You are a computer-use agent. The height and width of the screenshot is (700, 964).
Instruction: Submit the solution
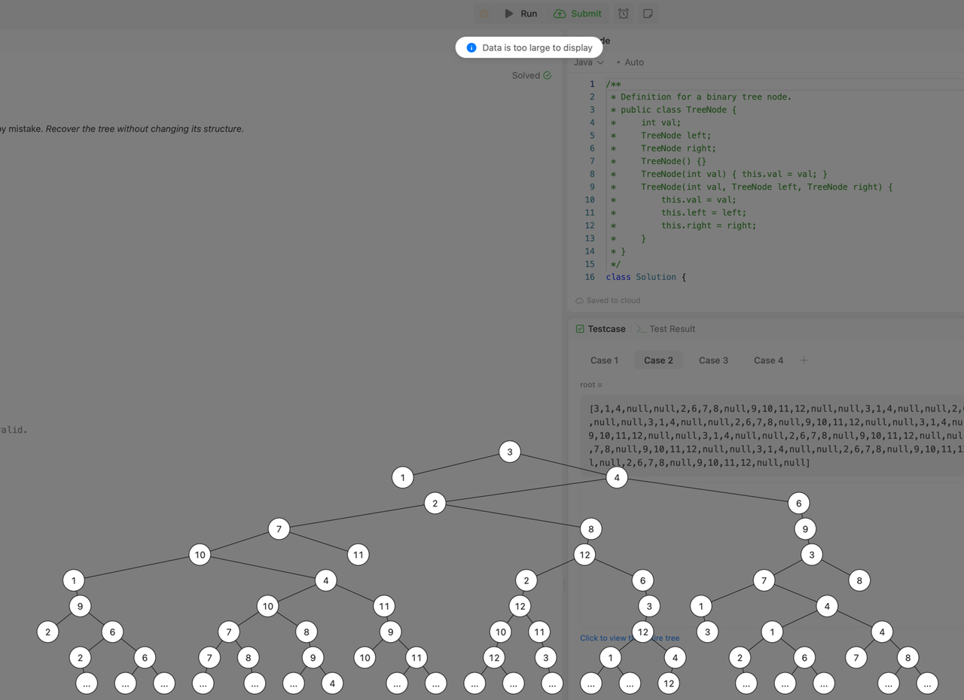point(578,14)
